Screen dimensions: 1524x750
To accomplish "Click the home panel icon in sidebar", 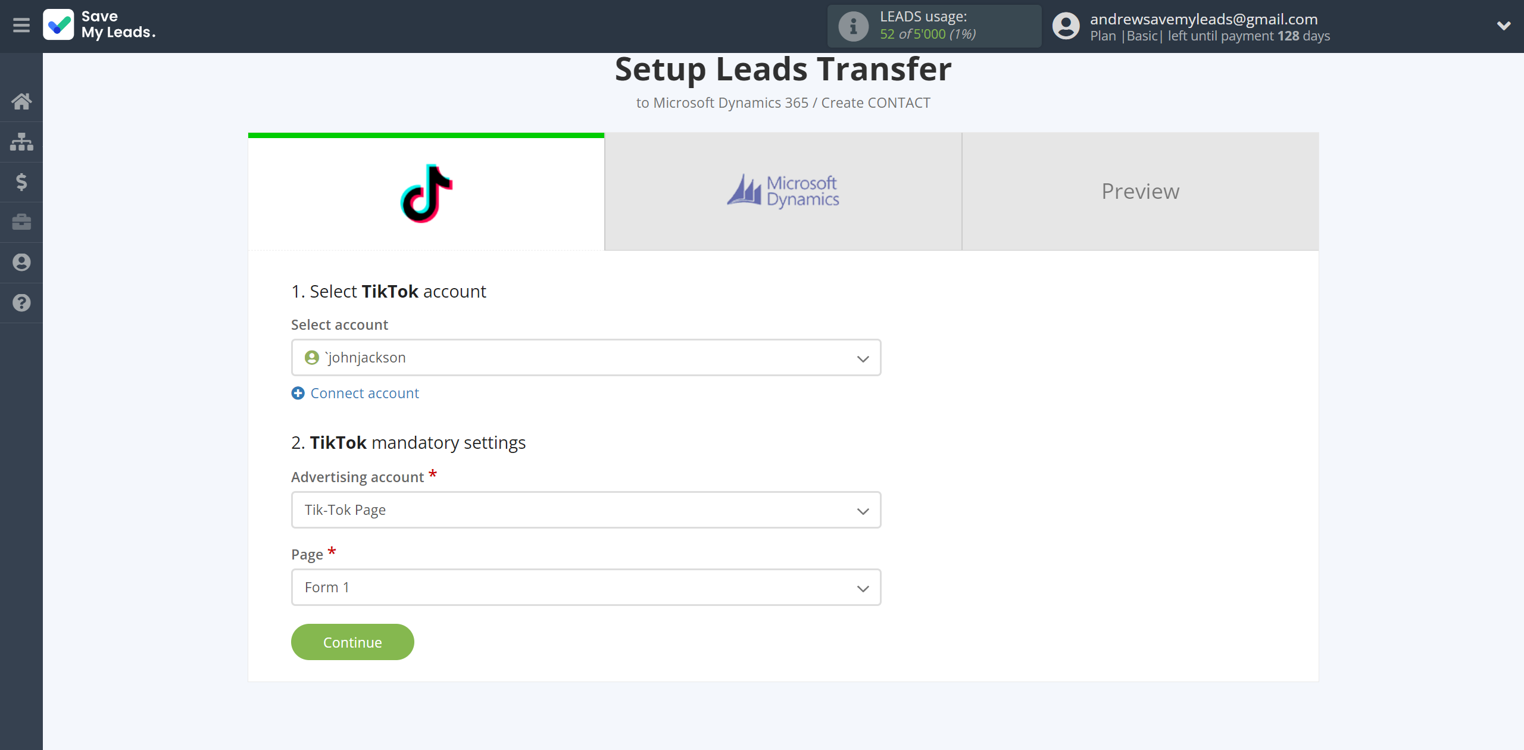I will point(21,100).
